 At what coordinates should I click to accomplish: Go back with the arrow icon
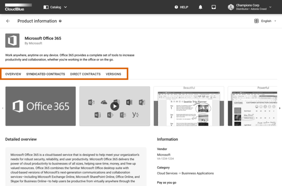point(8,21)
